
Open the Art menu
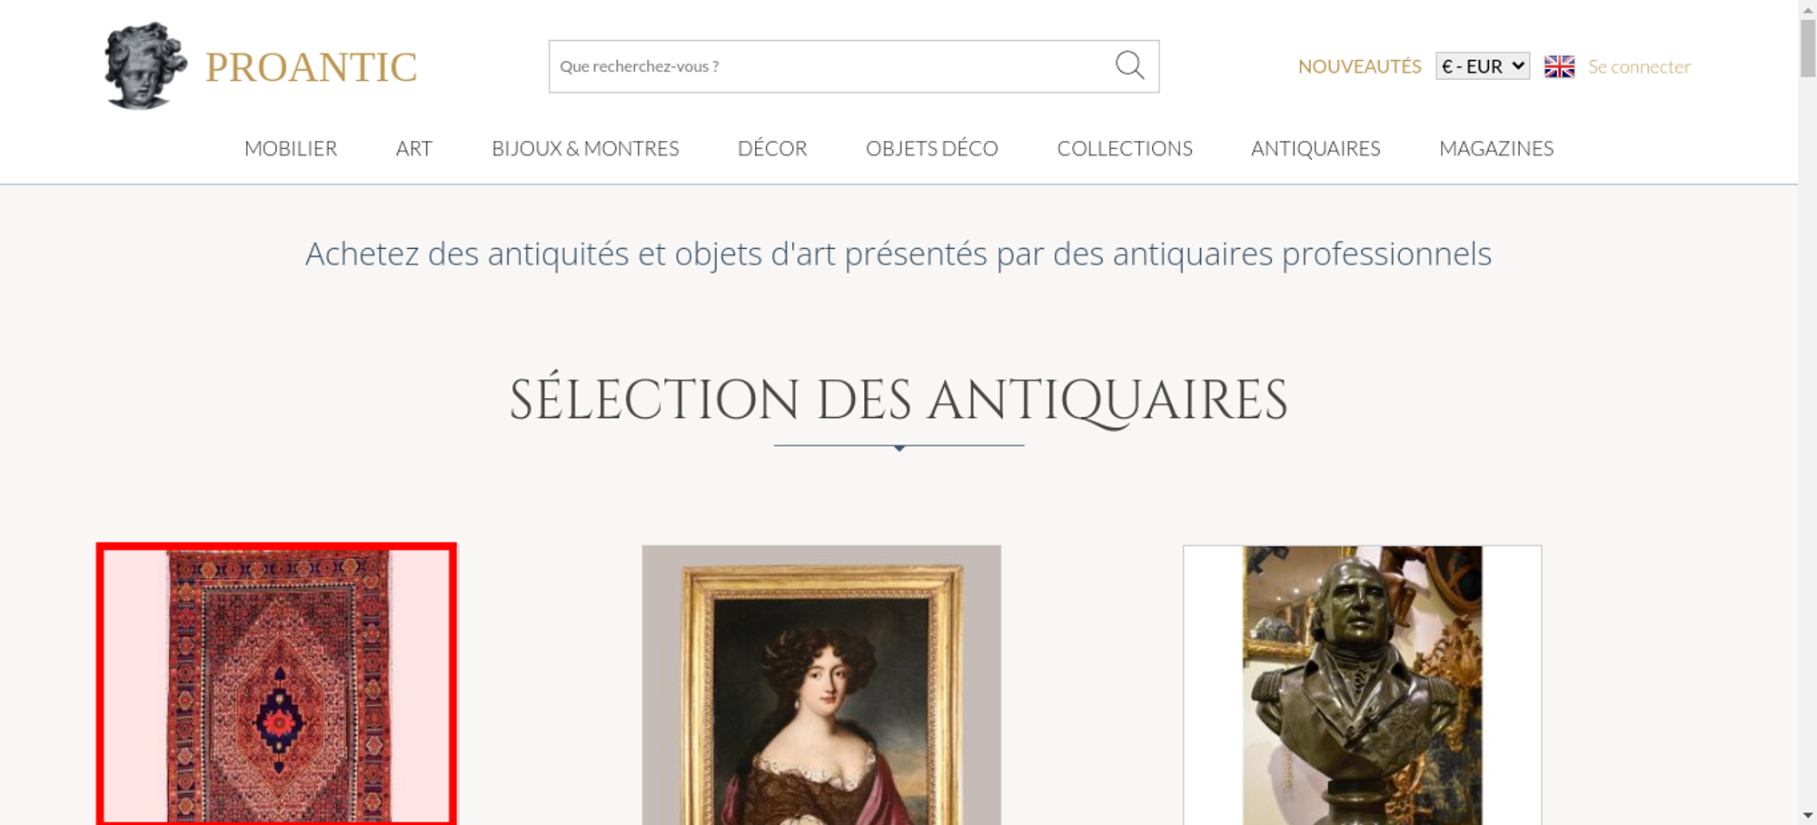[414, 148]
